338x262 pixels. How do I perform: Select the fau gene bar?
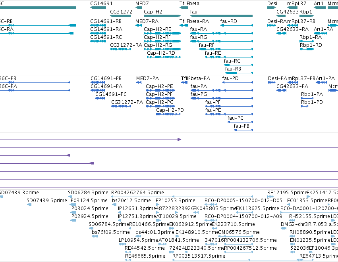click(x=221, y=16)
